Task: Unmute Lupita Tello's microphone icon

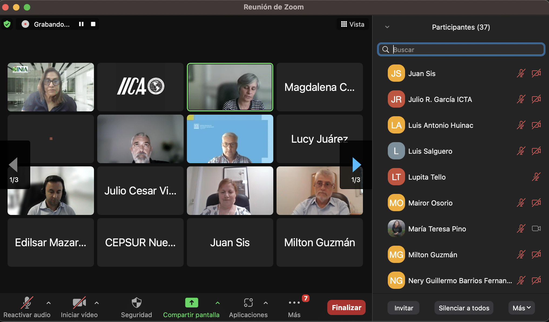Action: [x=536, y=177]
